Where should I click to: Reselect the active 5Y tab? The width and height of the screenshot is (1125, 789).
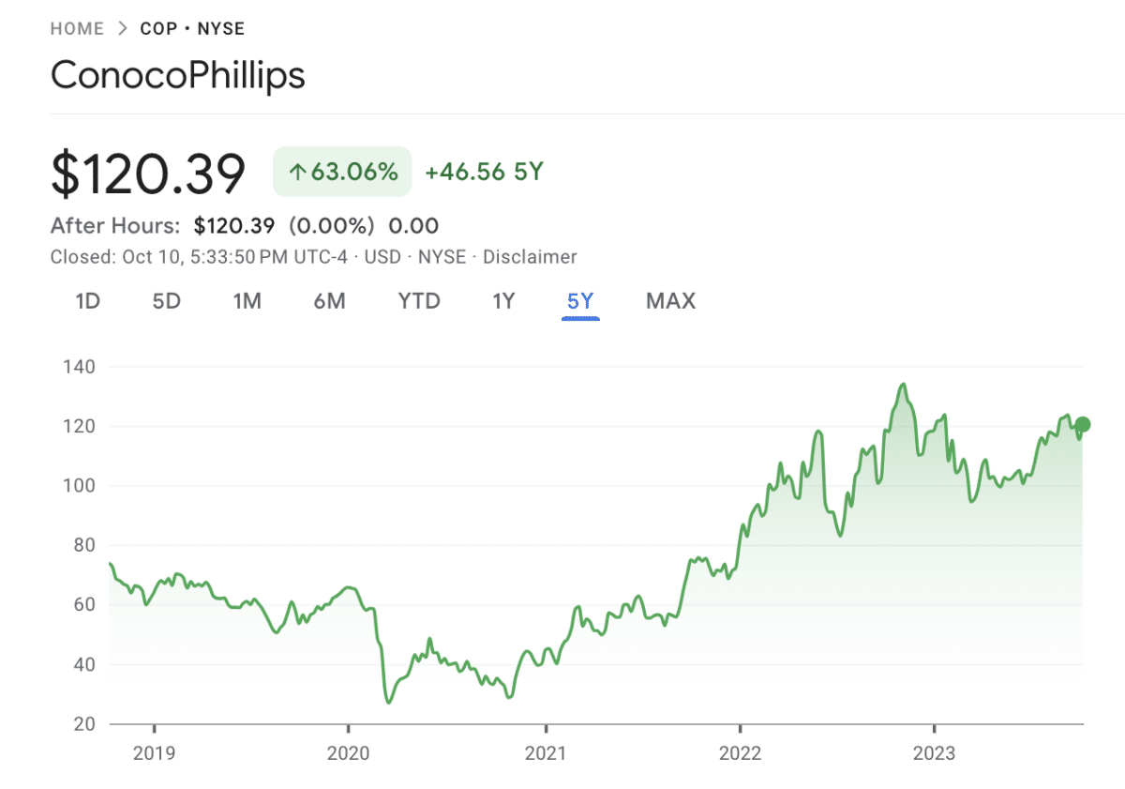click(x=579, y=301)
